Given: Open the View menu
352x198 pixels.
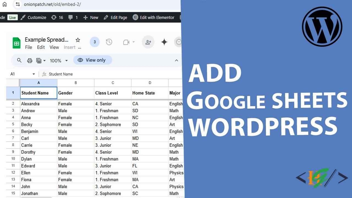Looking at the screenshot, I should coord(54,47).
